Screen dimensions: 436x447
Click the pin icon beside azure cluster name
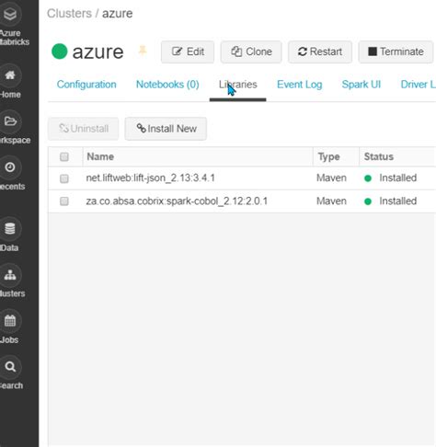pos(143,51)
